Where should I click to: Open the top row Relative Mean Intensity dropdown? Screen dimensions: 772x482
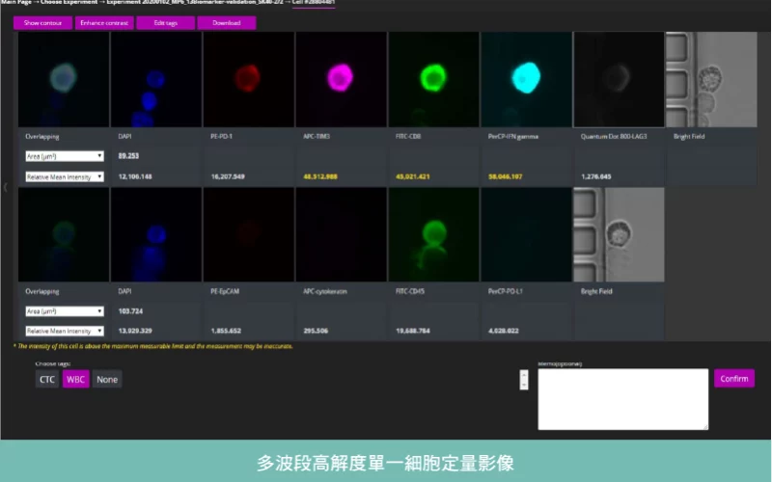tap(65, 176)
